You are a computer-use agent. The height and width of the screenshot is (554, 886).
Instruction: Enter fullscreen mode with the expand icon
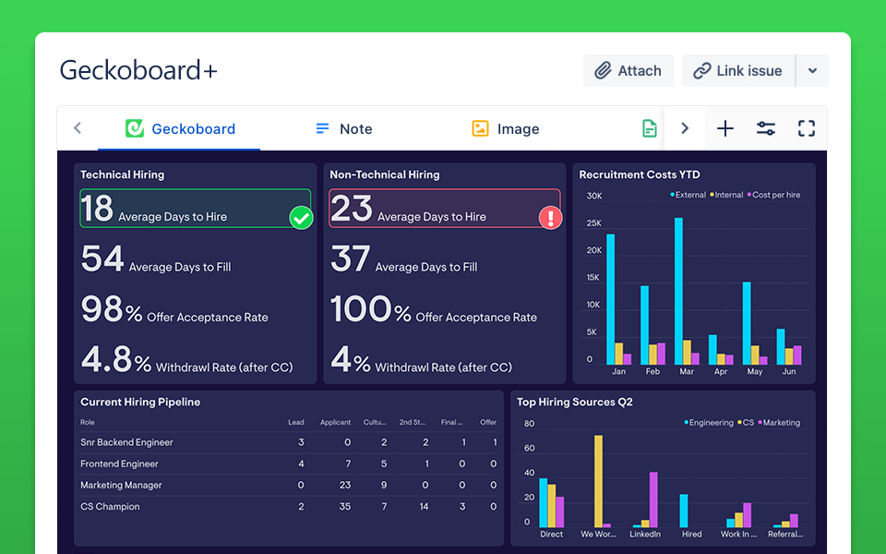coord(807,128)
